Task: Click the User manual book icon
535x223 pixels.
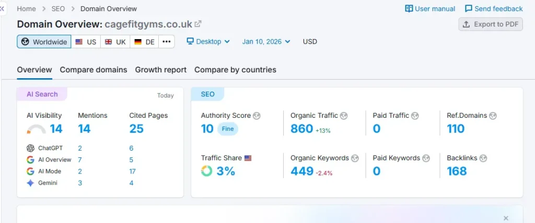Action: (409, 8)
